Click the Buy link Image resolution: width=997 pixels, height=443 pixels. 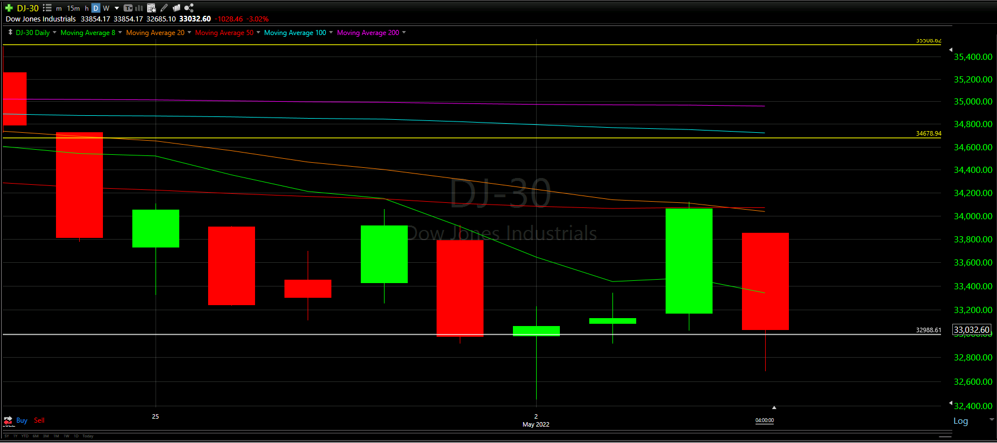[x=22, y=420]
